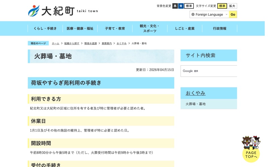
Task: Click the PAGE TOP mascot button
Action: 251,149
